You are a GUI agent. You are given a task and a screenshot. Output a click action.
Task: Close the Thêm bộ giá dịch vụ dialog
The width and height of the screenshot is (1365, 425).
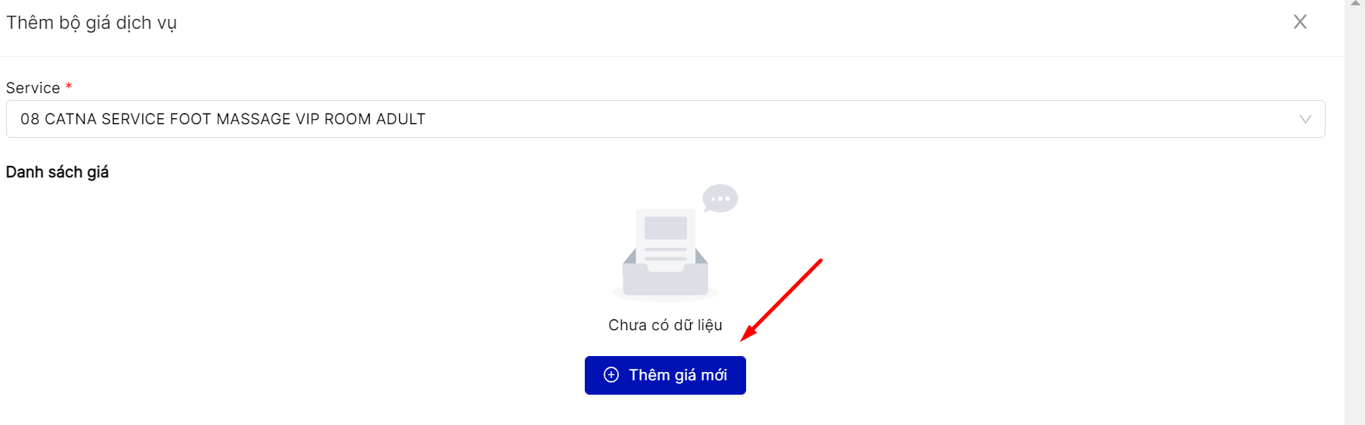[x=1300, y=22]
